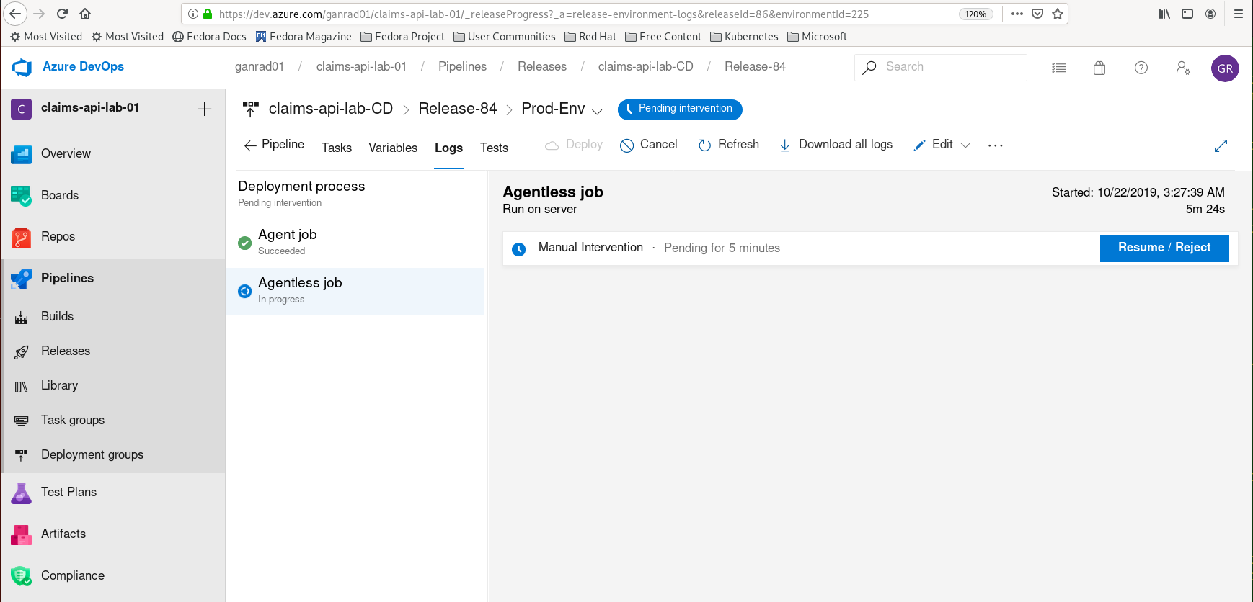This screenshot has width=1253, height=602.
Task: Click the claims-api-lab-01 project tile icon
Action: [21, 109]
